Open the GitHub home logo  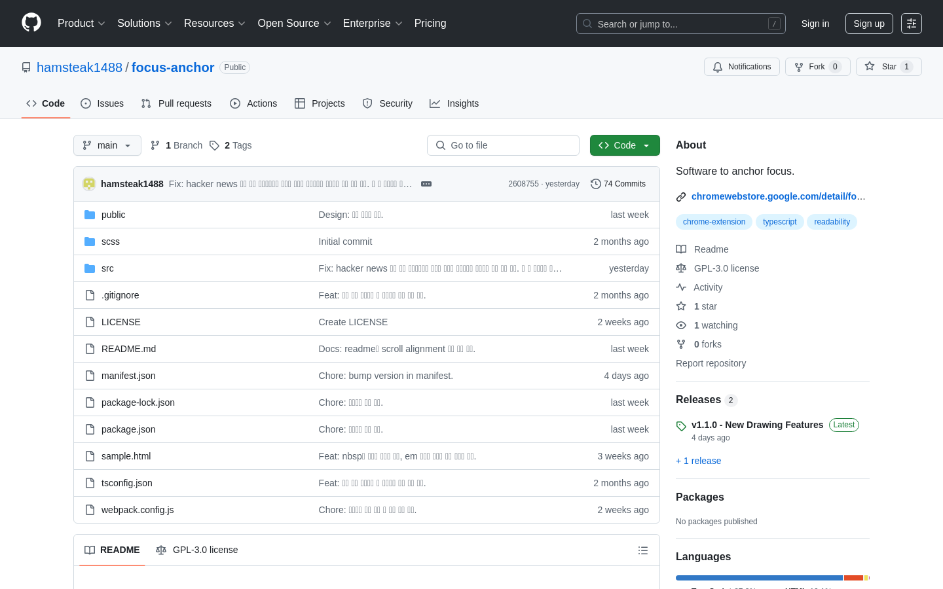pyautogui.click(x=31, y=23)
